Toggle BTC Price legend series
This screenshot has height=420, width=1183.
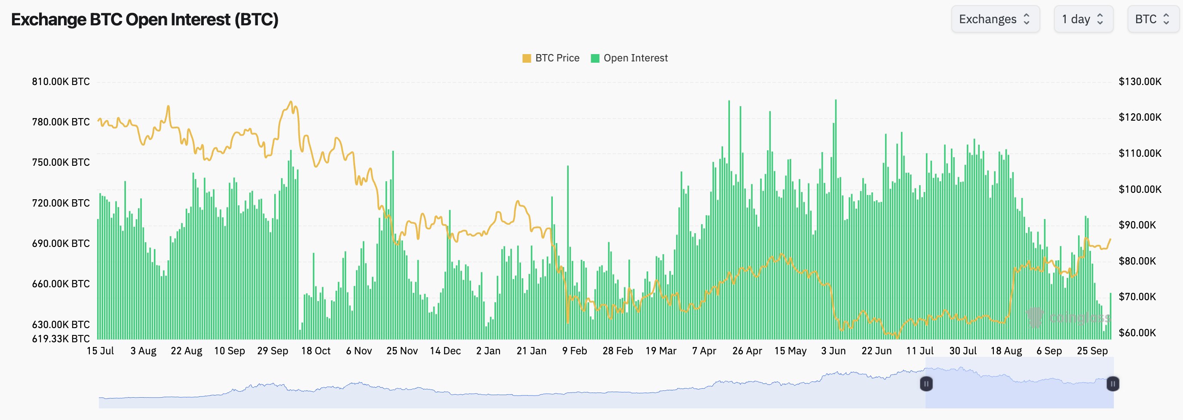click(551, 58)
